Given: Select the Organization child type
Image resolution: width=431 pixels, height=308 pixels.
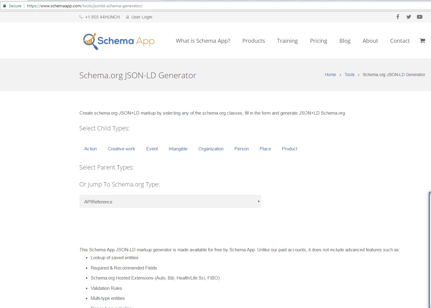Looking at the screenshot, I should pyautogui.click(x=211, y=149).
